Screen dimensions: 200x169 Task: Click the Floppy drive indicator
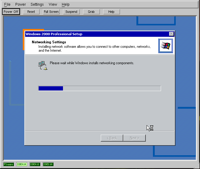tap(9, 164)
